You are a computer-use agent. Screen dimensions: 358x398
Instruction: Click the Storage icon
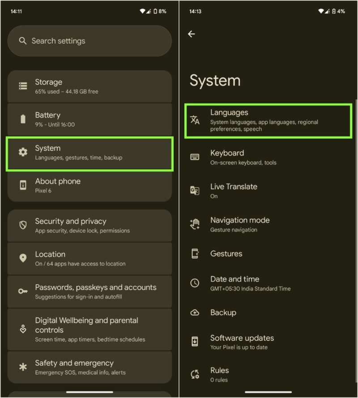click(x=23, y=86)
